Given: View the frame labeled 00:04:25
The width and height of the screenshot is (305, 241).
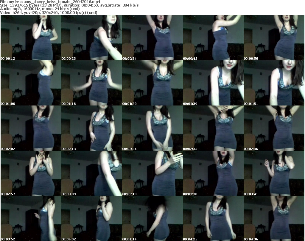Looking at the screenshot, I should point(213,218).
